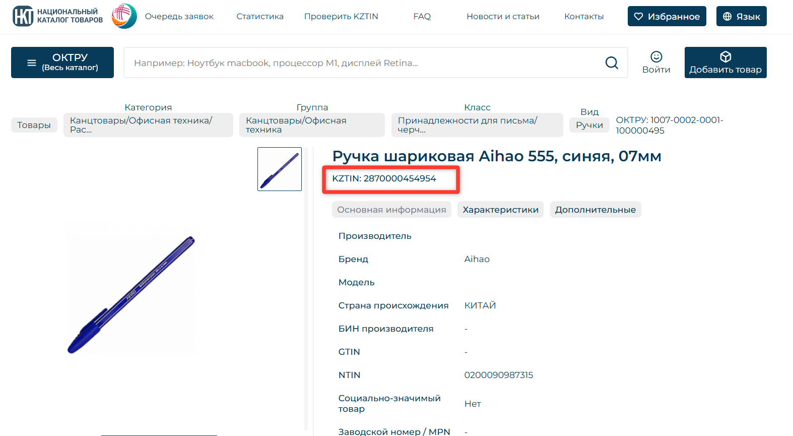
Task: Click the smiley login icon
Action: pyautogui.click(x=656, y=56)
